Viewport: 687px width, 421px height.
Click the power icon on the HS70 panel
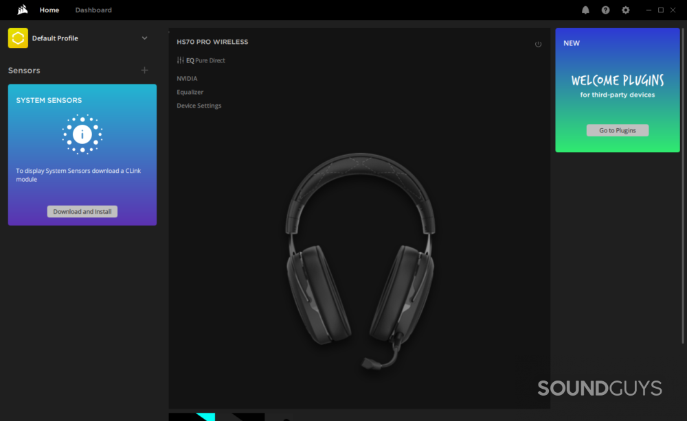tap(539, 44)
